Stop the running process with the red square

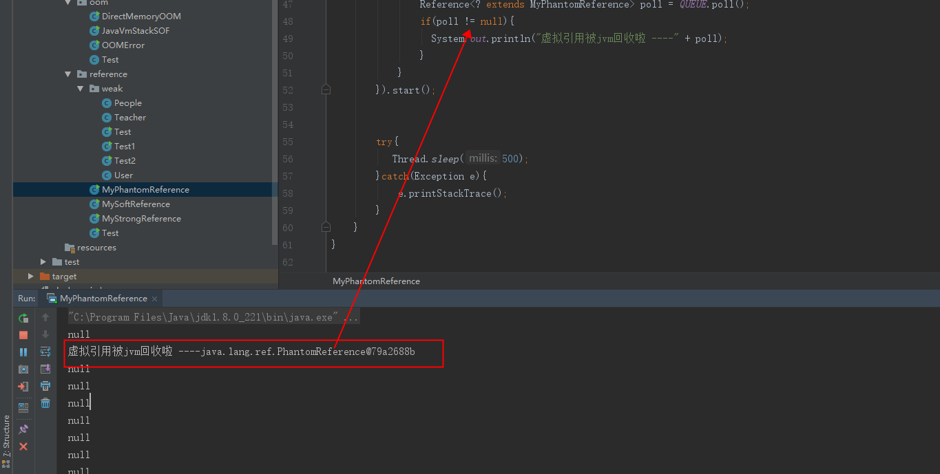(x=23, y=335)
